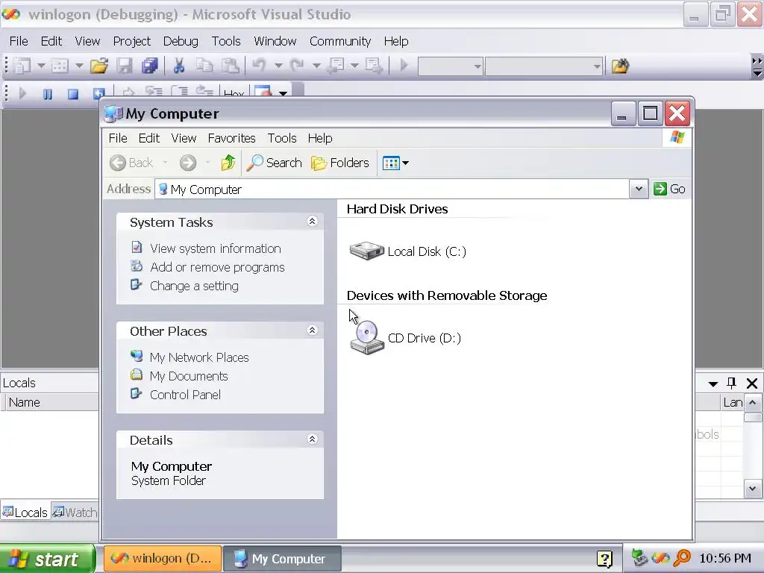Click the Stop Debugging square icon
Image resolution: width=764 pixels, height=573 pixels.
click(73, 93)
